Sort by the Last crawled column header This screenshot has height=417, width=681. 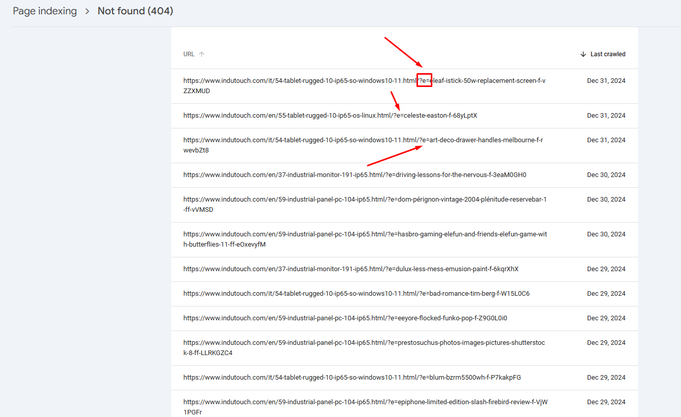pos(608,54)
